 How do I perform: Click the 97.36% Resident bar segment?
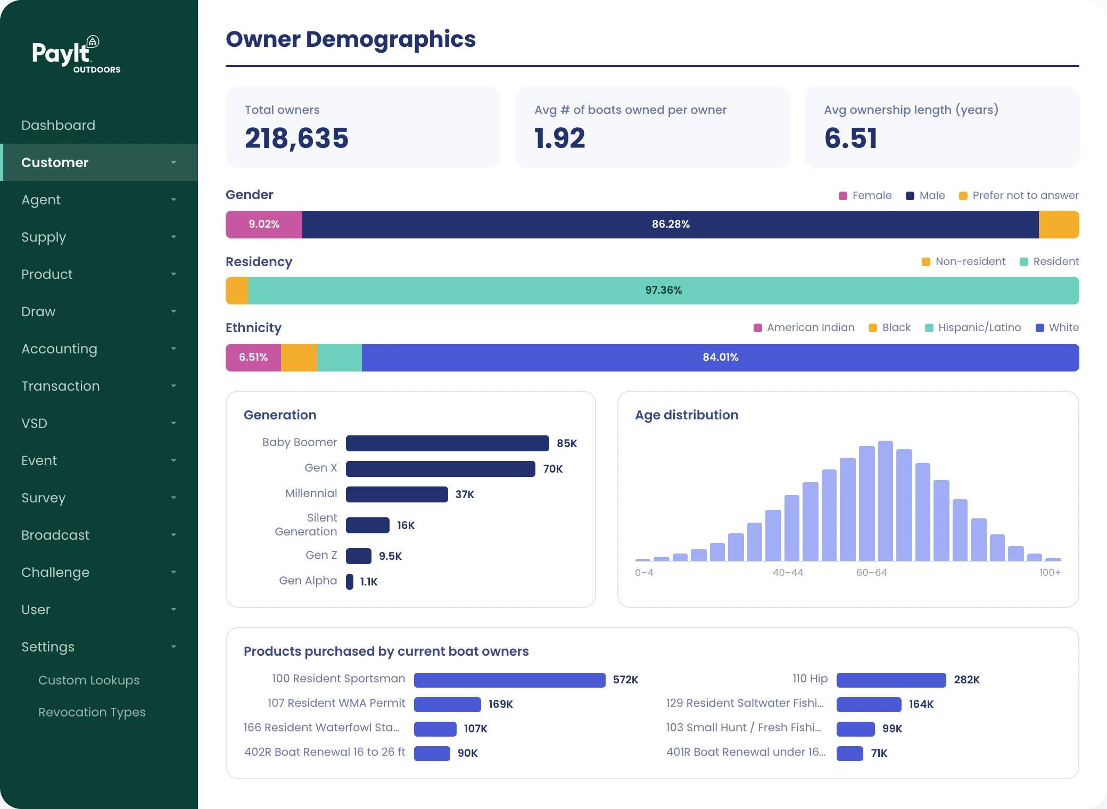pos(664,291)
